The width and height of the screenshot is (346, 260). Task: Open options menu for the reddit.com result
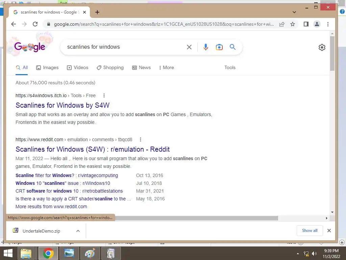141,139
